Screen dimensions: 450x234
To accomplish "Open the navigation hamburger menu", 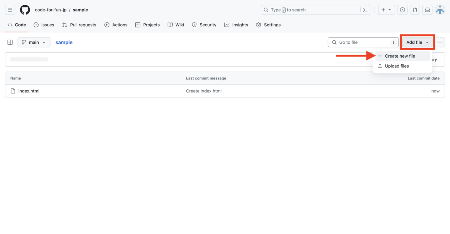I will point(10,10).
